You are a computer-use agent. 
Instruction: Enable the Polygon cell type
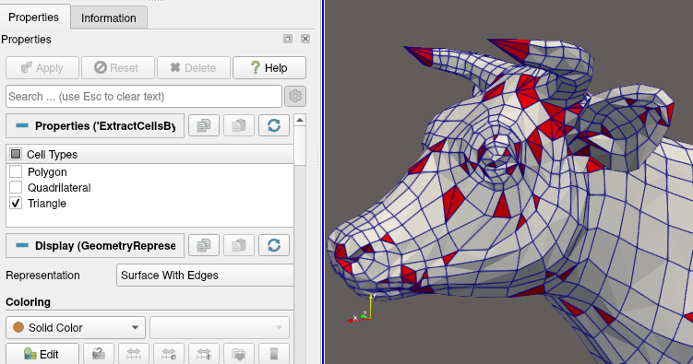pos(16,171)
